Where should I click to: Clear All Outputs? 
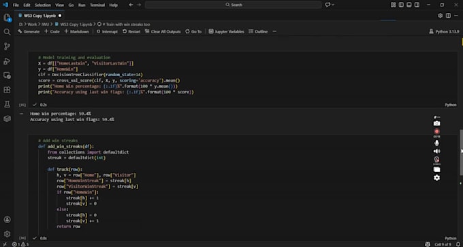(163, 31)
